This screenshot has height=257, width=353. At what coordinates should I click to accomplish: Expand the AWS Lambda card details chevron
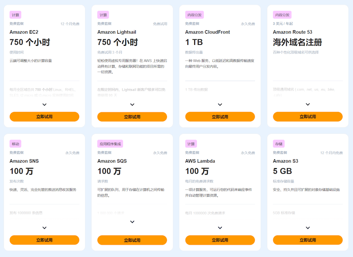(x=220, y=228)
